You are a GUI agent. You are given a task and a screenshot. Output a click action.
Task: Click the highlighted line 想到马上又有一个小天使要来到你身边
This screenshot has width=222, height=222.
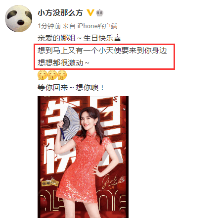tap(102, 51)
